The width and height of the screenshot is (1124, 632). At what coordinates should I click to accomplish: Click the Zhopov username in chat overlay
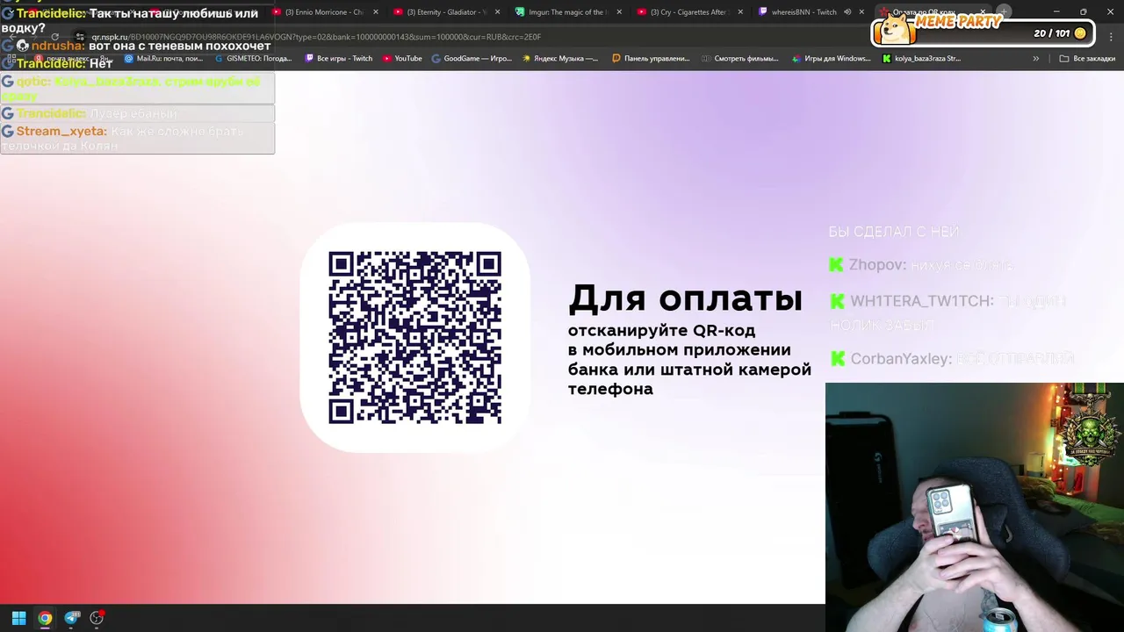[x=876, y=265]
